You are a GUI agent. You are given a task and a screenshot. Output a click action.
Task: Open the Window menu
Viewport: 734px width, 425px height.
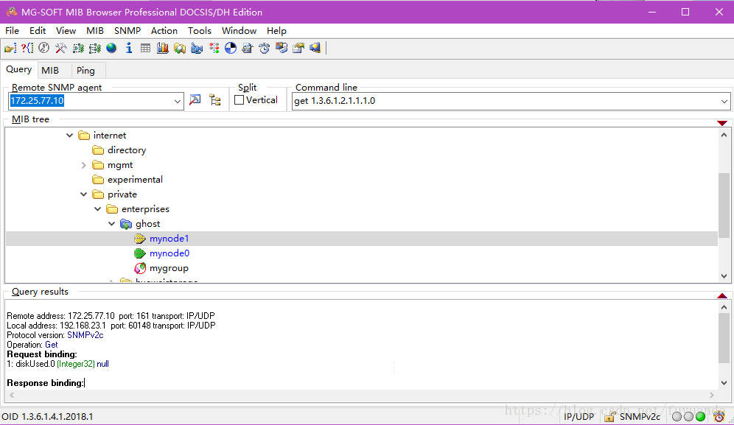point(240,31)
